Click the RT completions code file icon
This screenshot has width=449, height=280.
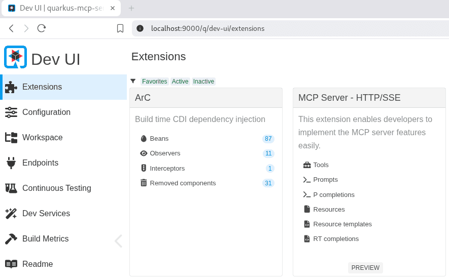pos(307,238)
